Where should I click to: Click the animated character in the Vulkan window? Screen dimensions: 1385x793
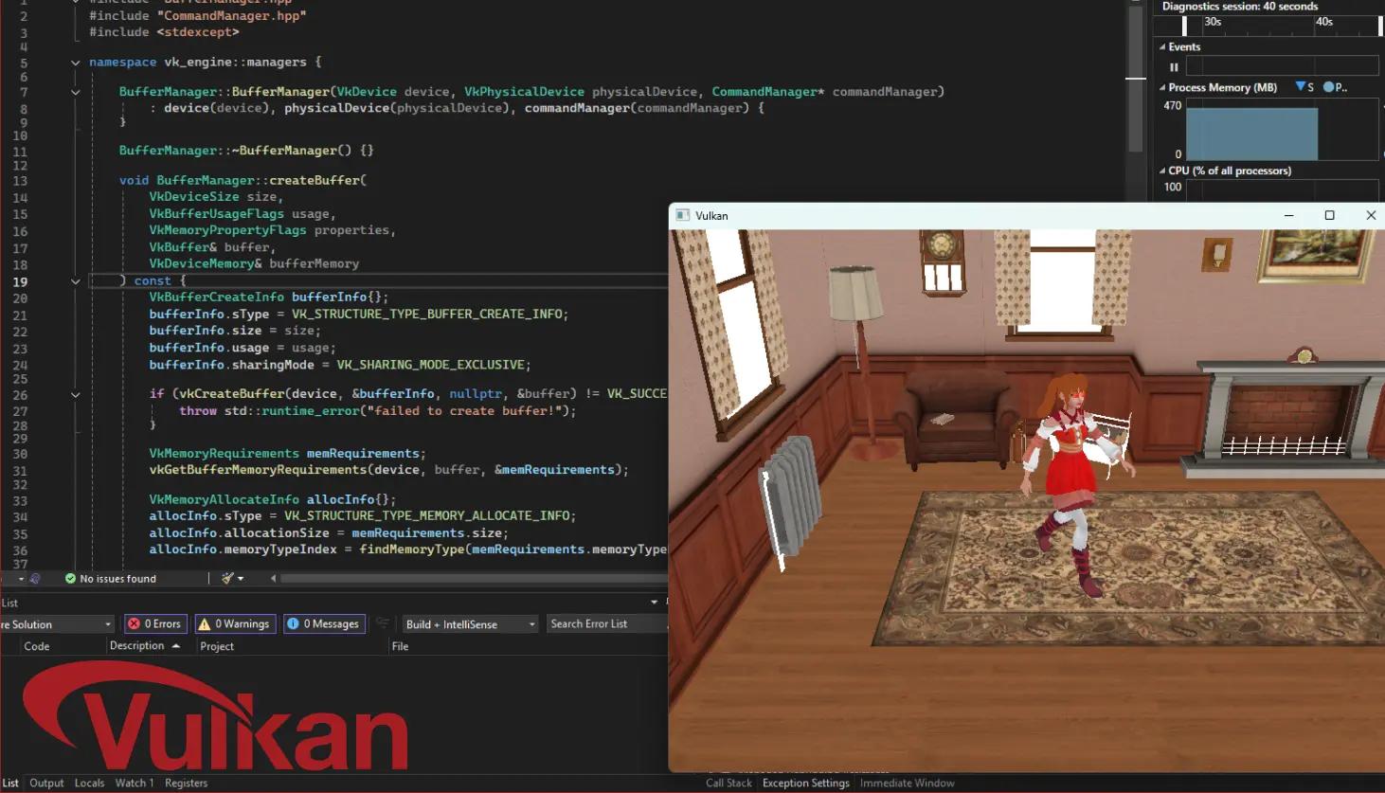click(1074, 483)
